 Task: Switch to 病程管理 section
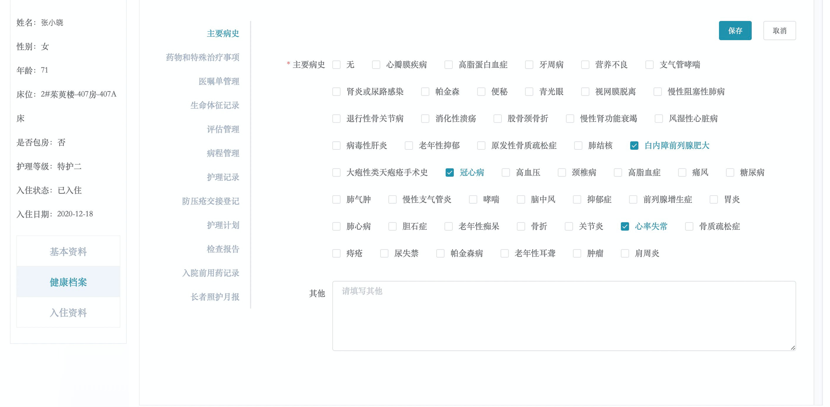tap(223, 153)
